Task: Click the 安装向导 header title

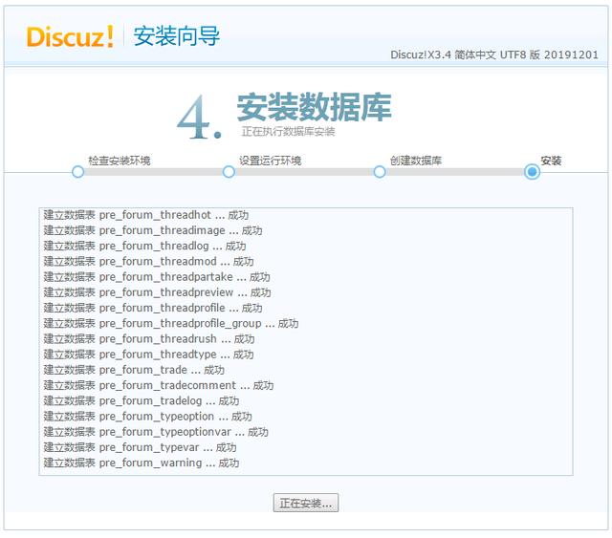Action: click(177, 36)
